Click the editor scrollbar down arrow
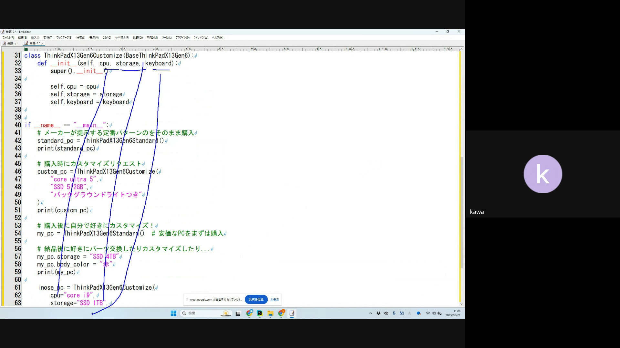620x348 pixels. coord(461,304)
